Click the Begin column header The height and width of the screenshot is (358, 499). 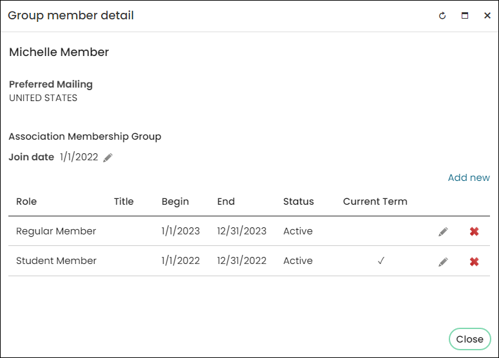[175, 202]
